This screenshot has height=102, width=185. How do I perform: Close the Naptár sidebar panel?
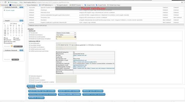[x=22, y=20]
